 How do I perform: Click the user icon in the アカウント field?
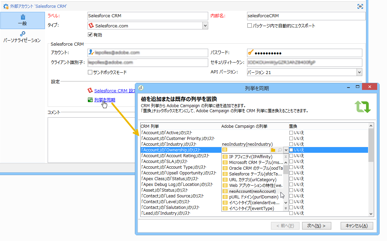click(91, 52)
